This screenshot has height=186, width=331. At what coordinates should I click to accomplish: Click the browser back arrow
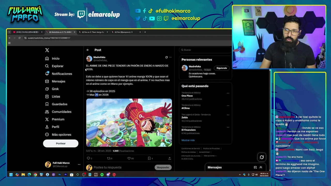pos(10,38)
